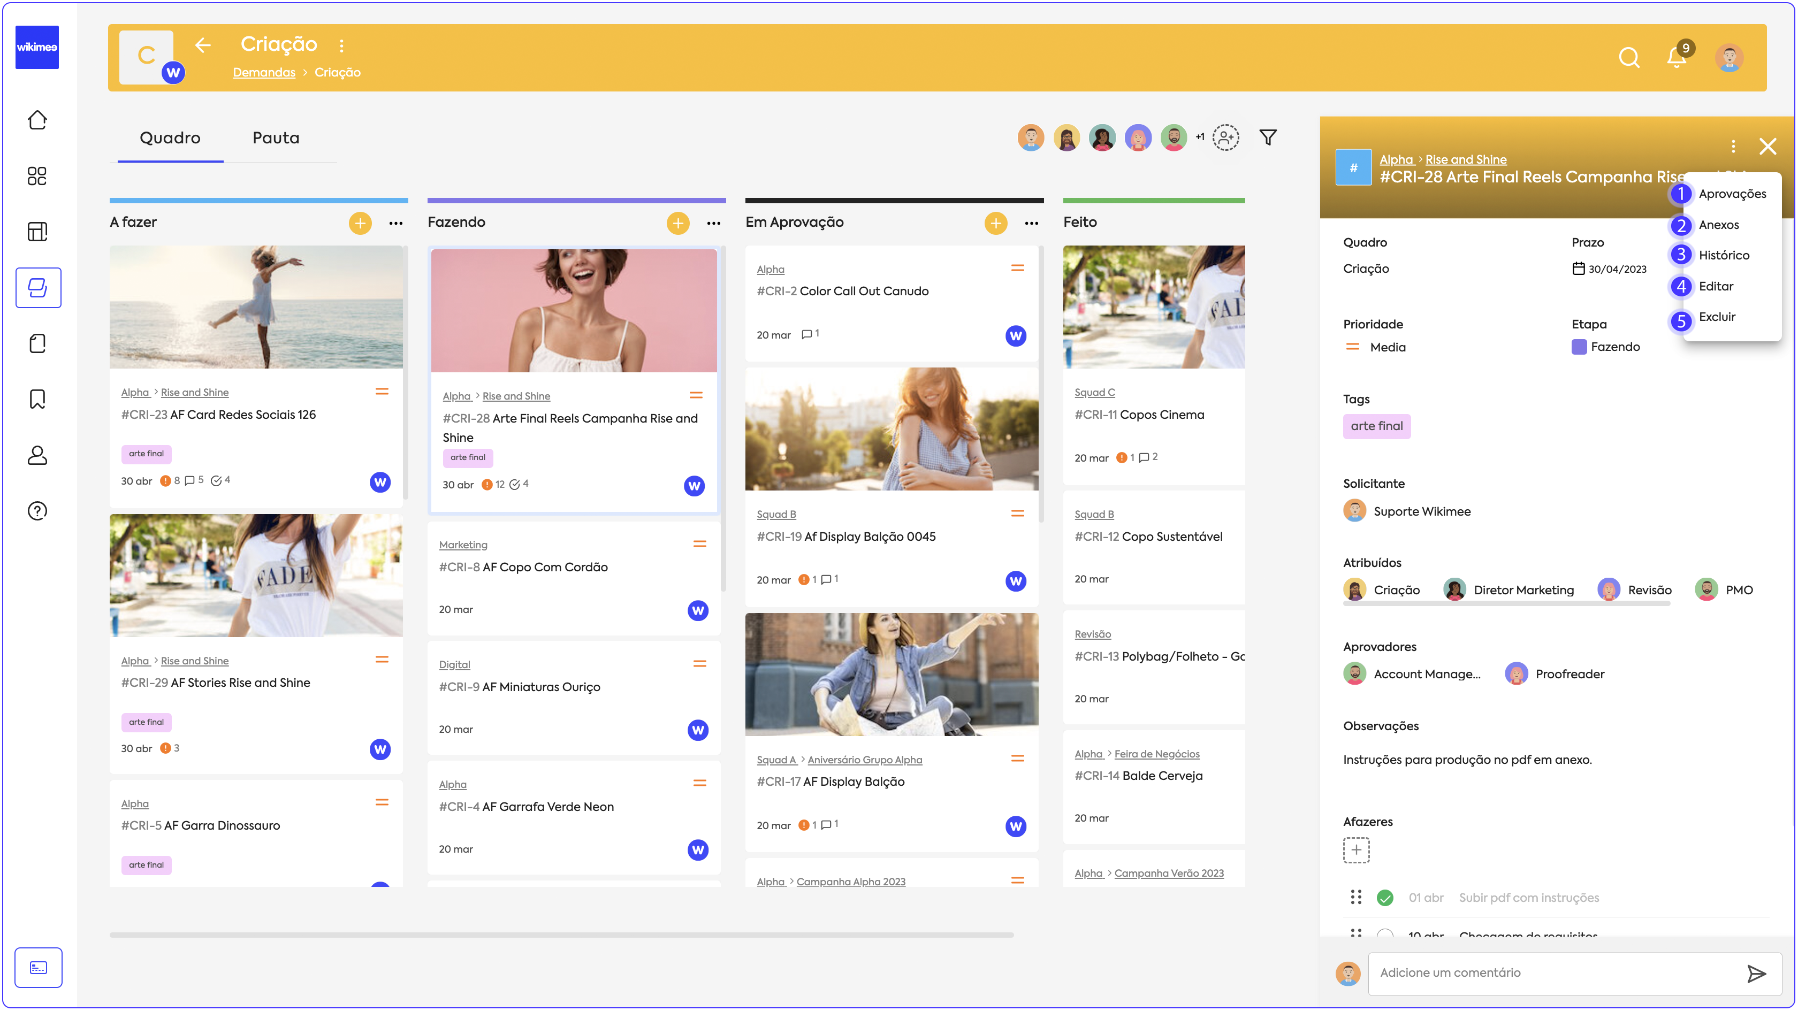
Task: Click the add Afazeres plus box
Action: pos(1355,850)
